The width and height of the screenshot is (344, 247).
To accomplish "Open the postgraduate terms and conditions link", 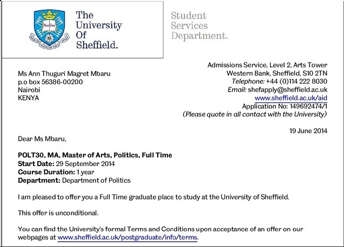I will (127, 237).
